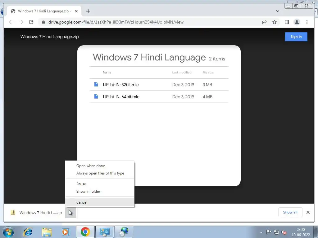
Task: Open the Chrome profile avatar
Action: [297, 22]
